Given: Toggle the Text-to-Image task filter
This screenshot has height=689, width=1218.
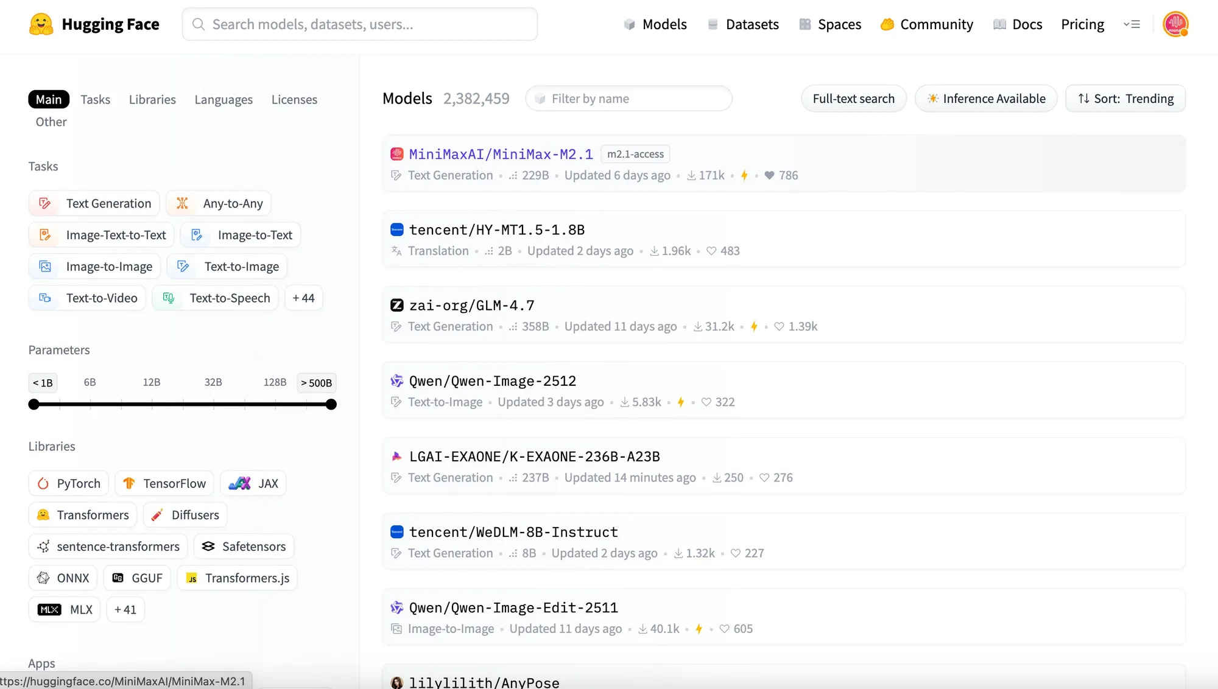Looking at the screenshot, I should coord(227,267).
